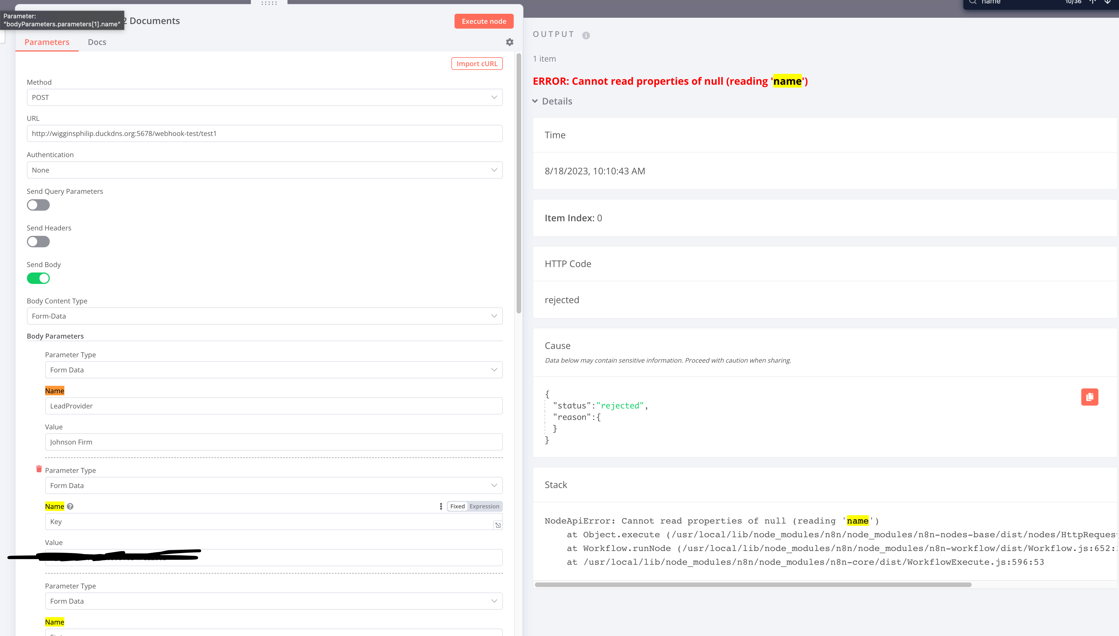This screenshot has width=1119, height=636.
Task: Delete the Key body parameter
Action: point(39,469)
